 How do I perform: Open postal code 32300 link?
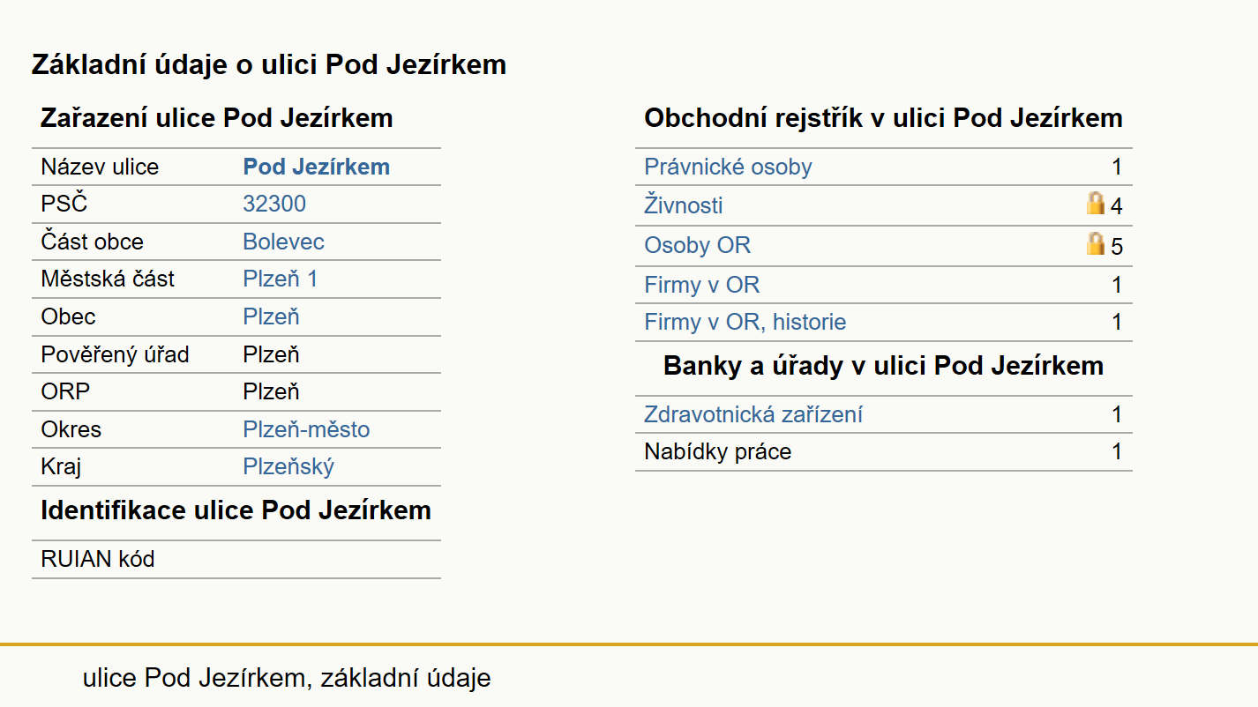tap(274, 204)
